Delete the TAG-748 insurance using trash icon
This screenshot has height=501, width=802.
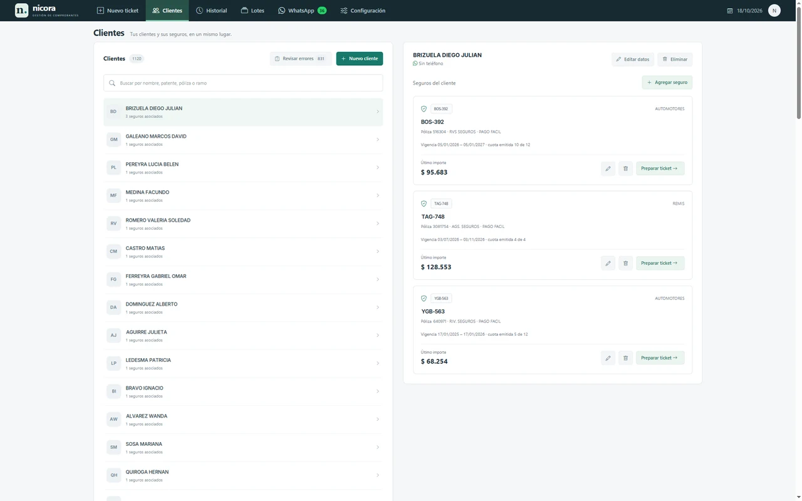coord(625,263)
